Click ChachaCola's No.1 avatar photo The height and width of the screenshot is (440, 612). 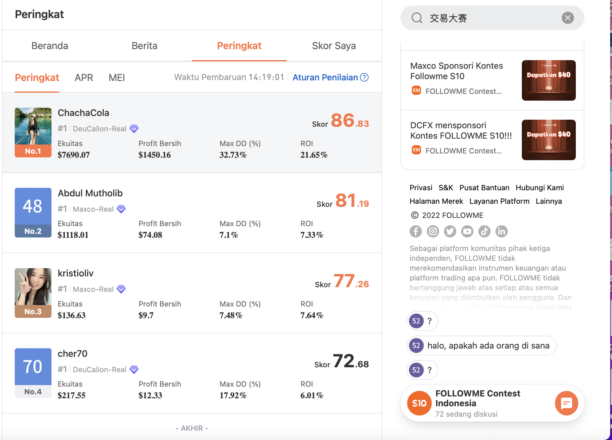pos(33,132)
